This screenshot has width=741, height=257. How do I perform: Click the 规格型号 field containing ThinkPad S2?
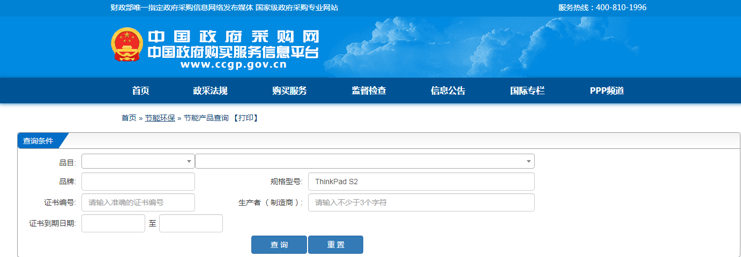(x=421, y=182)
